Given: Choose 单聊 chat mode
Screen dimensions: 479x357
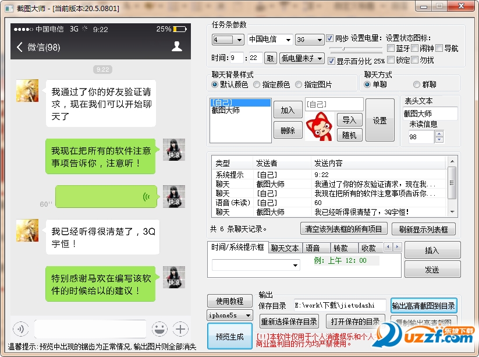Looking at the screenshot, I should tap(367, 84).
